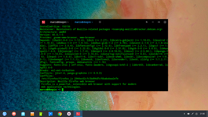Launch Google Chrome from the dock
The height and width of the screenshot is (117, 208).
click(x=60, y=114)
